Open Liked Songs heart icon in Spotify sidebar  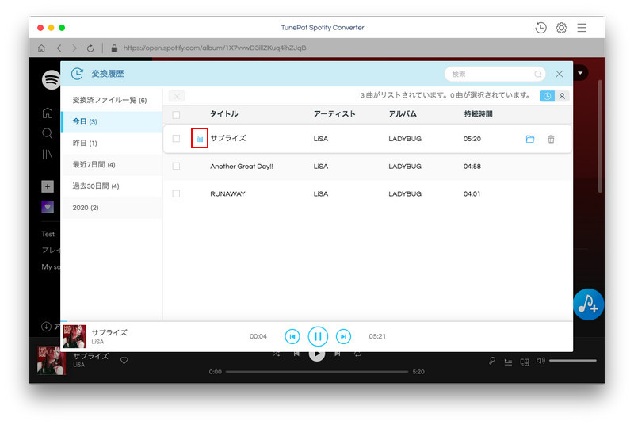48,207
